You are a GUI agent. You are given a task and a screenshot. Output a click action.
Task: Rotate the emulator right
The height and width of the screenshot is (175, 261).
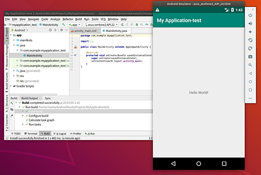coord(250,49)
